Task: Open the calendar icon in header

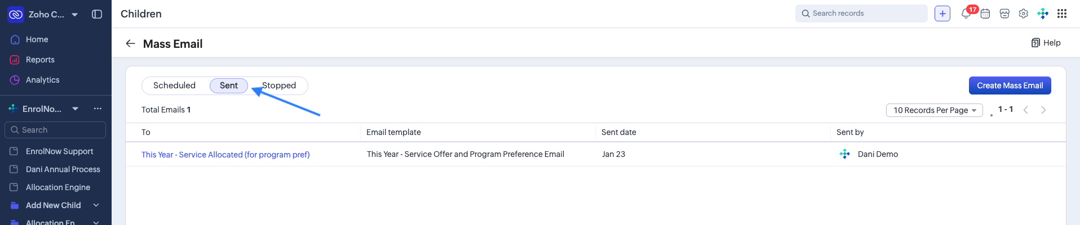Action: pos(985,14)
